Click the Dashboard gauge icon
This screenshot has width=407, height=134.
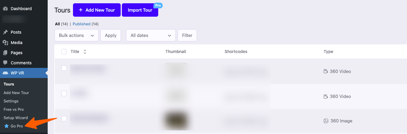point(5,9)
